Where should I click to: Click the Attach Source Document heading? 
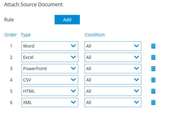pyautogui.click(x=33, y=5)
